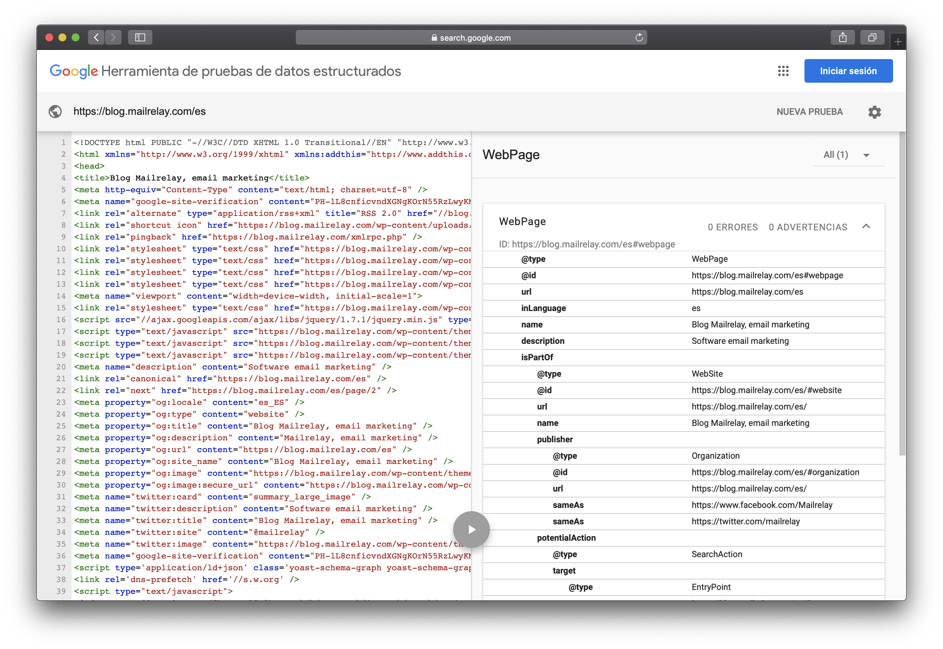This screenshot has width=943, height=649.
Task: Click code line 38 dns-prefetch link
Action: tap(186, 579)
